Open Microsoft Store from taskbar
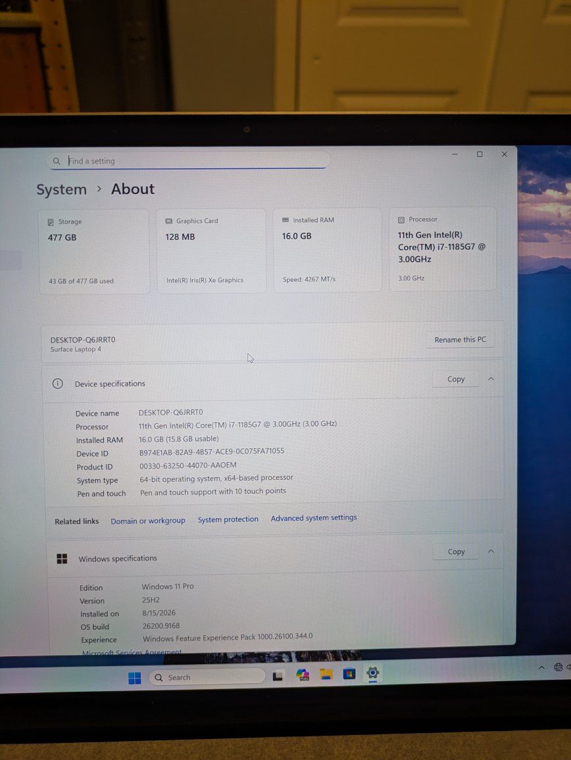 [349, 673]
